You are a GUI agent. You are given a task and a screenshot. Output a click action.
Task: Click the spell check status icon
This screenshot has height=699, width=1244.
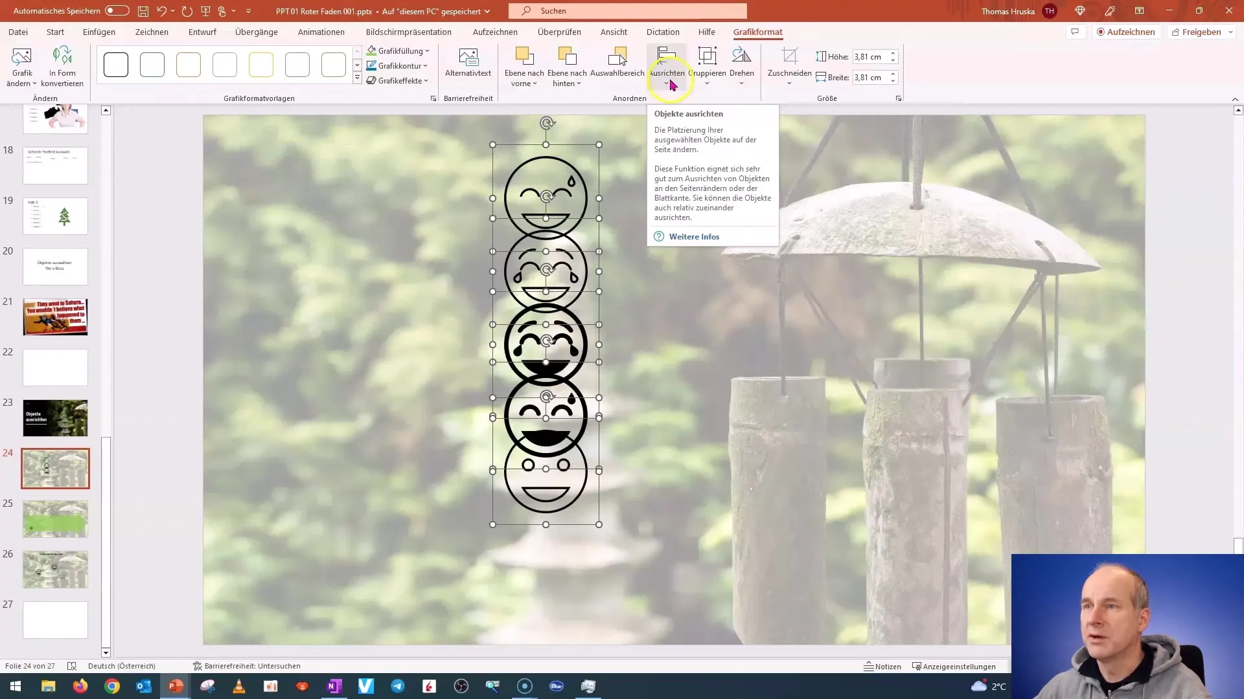click(x=72, y=666)
